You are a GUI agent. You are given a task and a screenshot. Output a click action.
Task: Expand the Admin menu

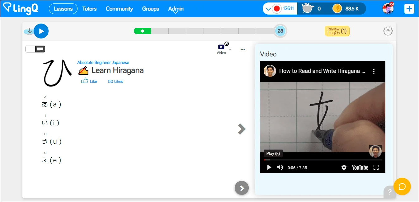tap(176, 9)
